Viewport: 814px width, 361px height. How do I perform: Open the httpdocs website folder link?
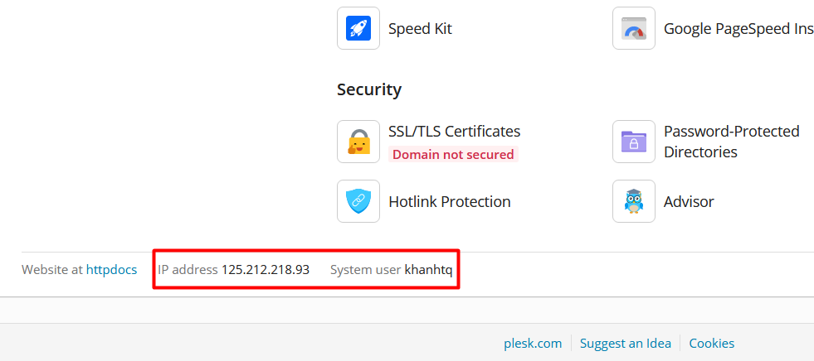pyautogui.click(x=111, y=269)
